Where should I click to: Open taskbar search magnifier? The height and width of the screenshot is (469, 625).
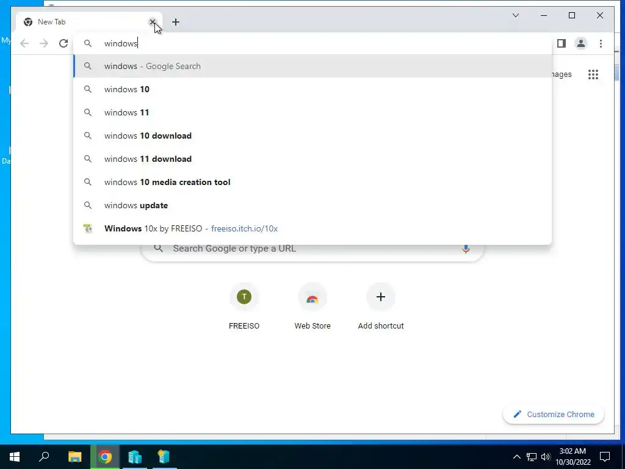click(x=44, y=457)
